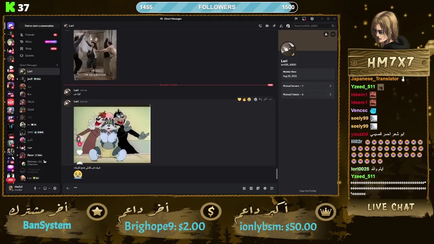The height and width of the screenshot is (244, 434).
Task: Open View Full Profile link
Action: coord(308,191)
